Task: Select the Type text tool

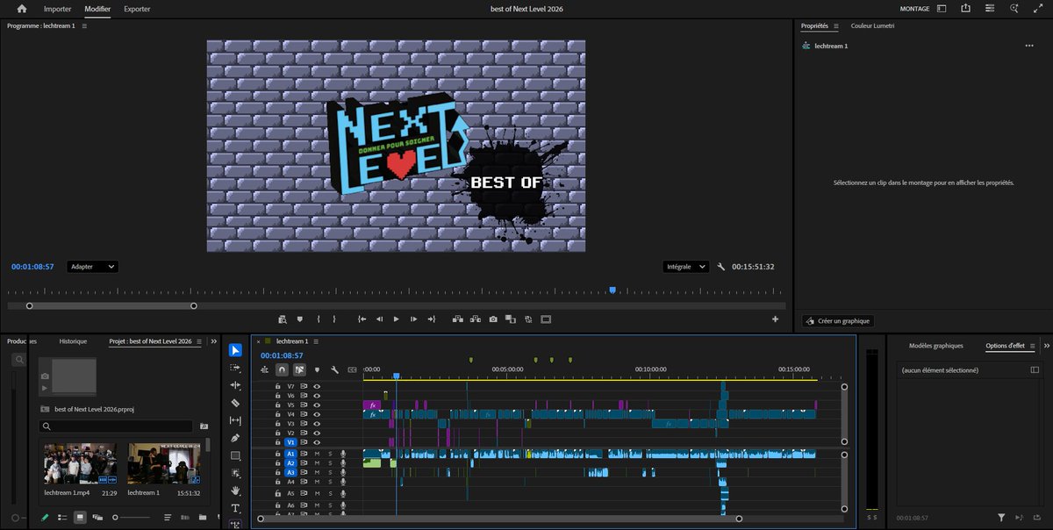Action: (x=235, y=508)
